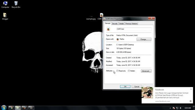The height and width of the screenshot is (110, 195).
Task: Open the Advanced... attributes dialog
Action: [146, 71]
